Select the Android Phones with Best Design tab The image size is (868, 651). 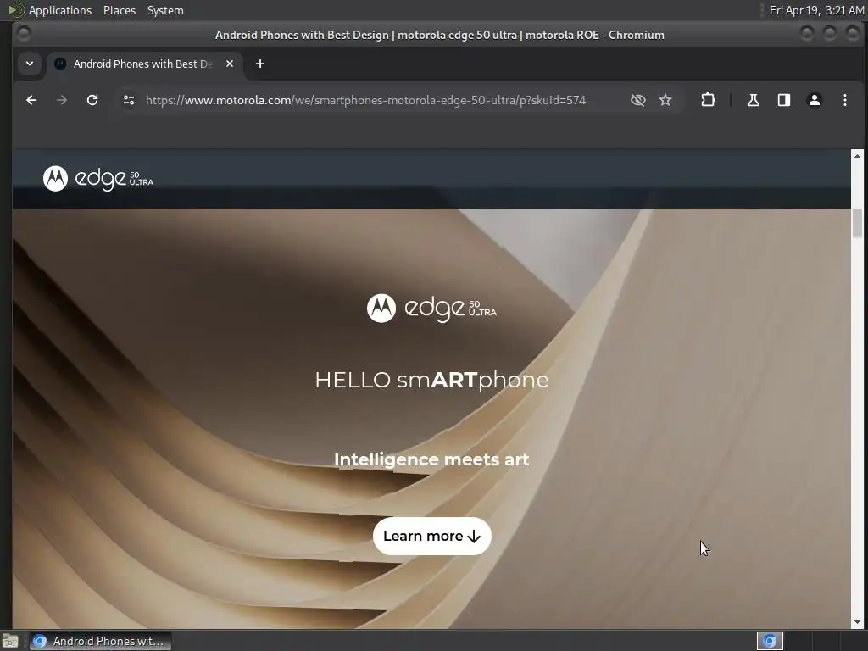click(142, 64)
